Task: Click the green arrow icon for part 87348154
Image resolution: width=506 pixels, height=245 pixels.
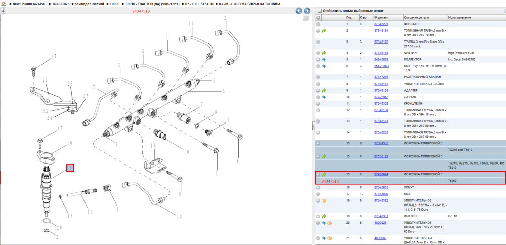Action: [x=324, y=91]
